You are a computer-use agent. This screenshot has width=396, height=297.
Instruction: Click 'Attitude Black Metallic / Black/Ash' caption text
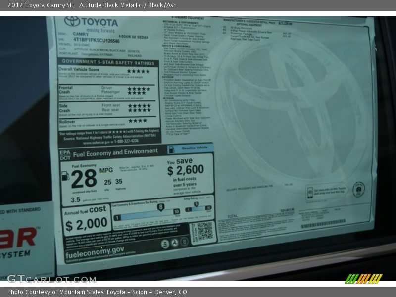tap(128, 5)
